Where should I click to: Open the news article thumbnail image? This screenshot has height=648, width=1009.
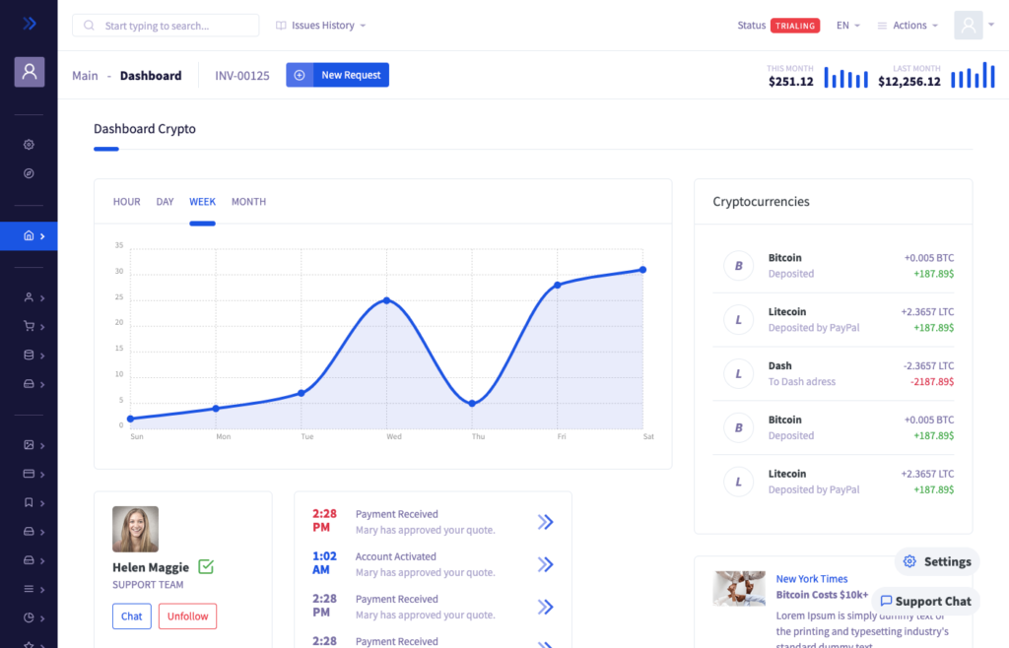click(x=739, y=588)
